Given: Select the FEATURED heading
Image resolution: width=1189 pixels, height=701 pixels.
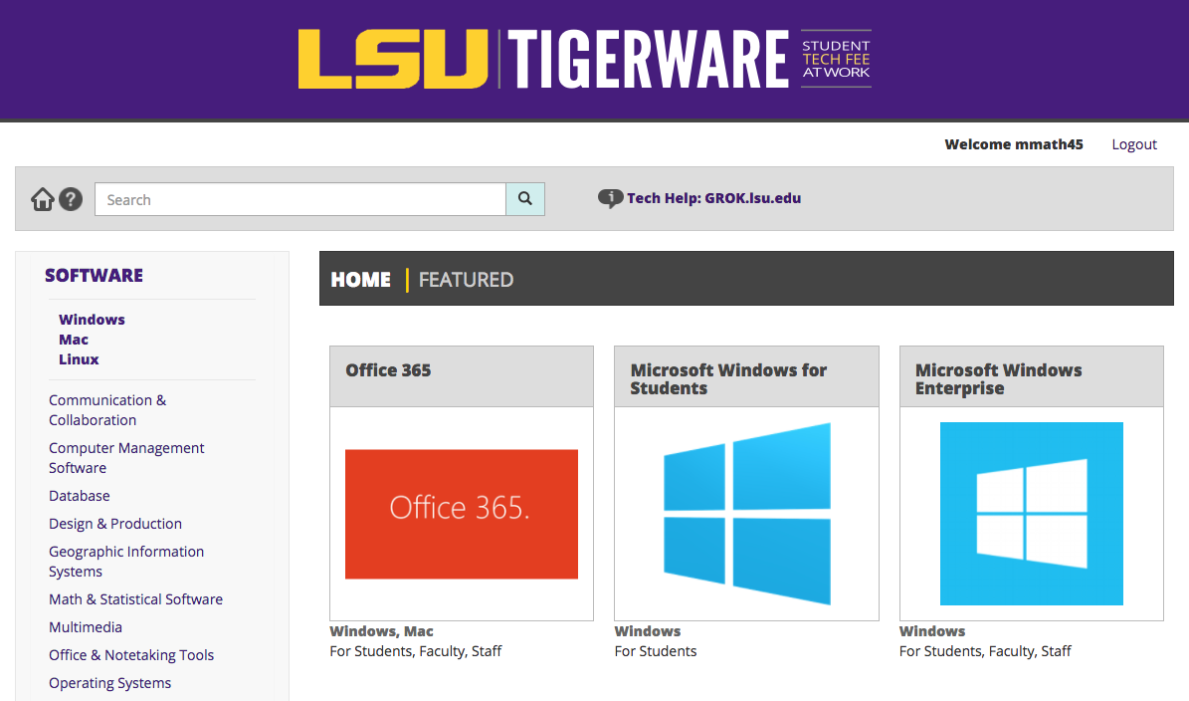Looking at the screenshot, I should (467, 280).
